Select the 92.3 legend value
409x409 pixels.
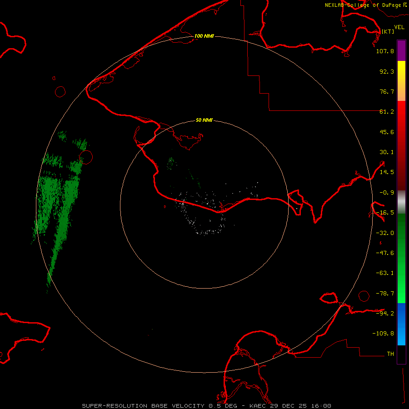tap(387, 71)
